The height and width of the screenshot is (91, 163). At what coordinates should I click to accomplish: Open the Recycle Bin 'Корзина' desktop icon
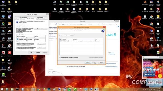click(3, 10)
